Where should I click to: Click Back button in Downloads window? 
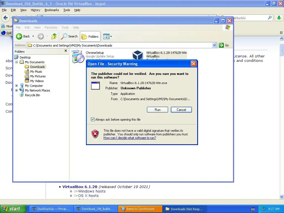pos(23,36)
